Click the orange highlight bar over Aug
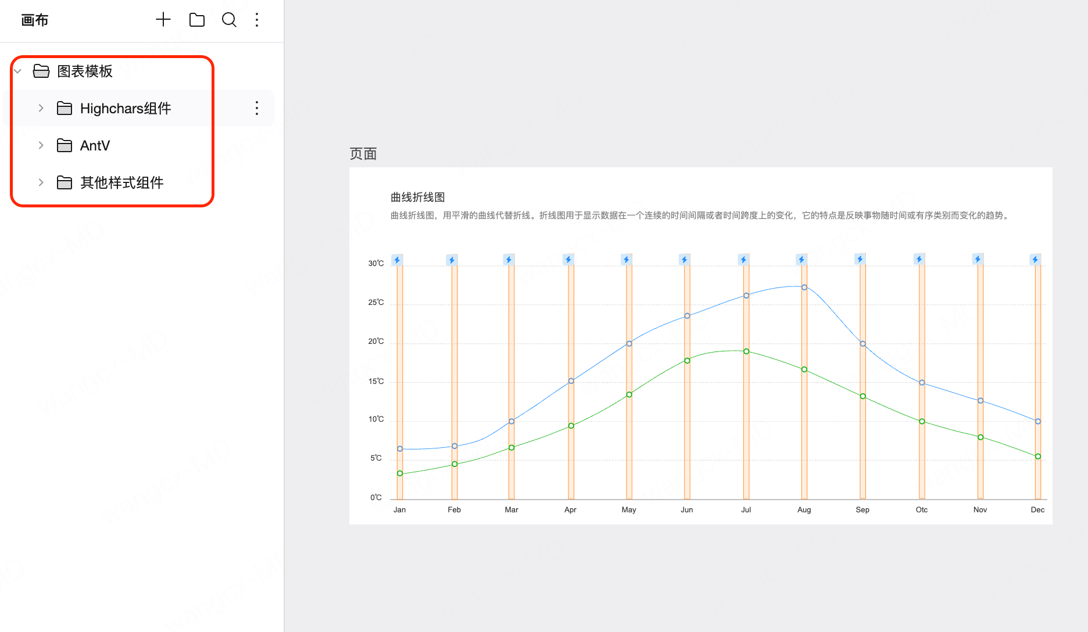Image resolution: width=1088 pixels, height=632 pixels. point(804,378)
